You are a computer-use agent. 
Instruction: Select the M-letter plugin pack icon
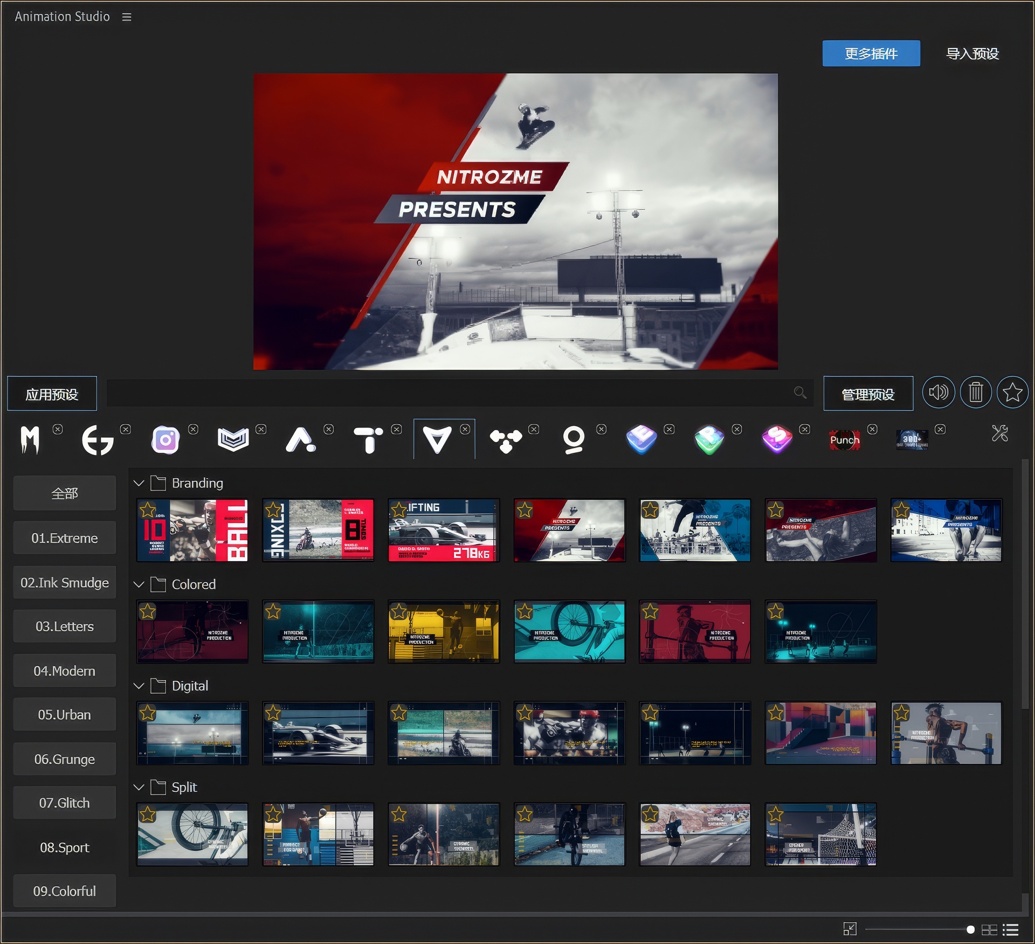pyautogui.click(x=30, y=440)
